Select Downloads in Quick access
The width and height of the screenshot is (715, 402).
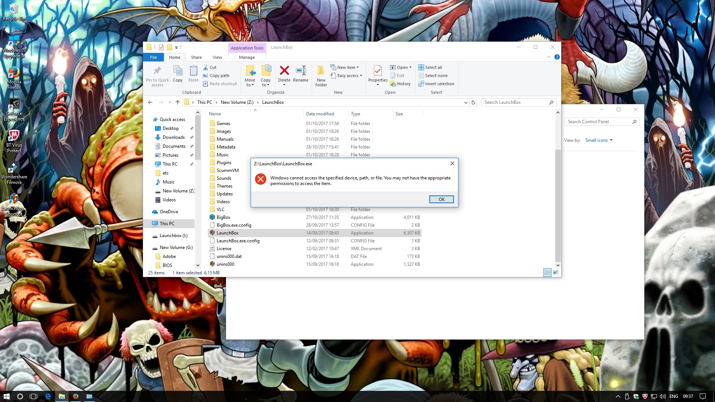click(x=174, y=137)
